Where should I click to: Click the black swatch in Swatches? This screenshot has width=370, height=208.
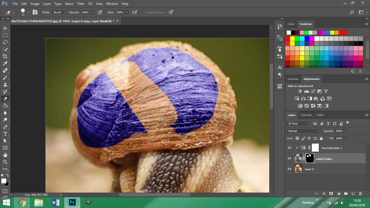293,32
